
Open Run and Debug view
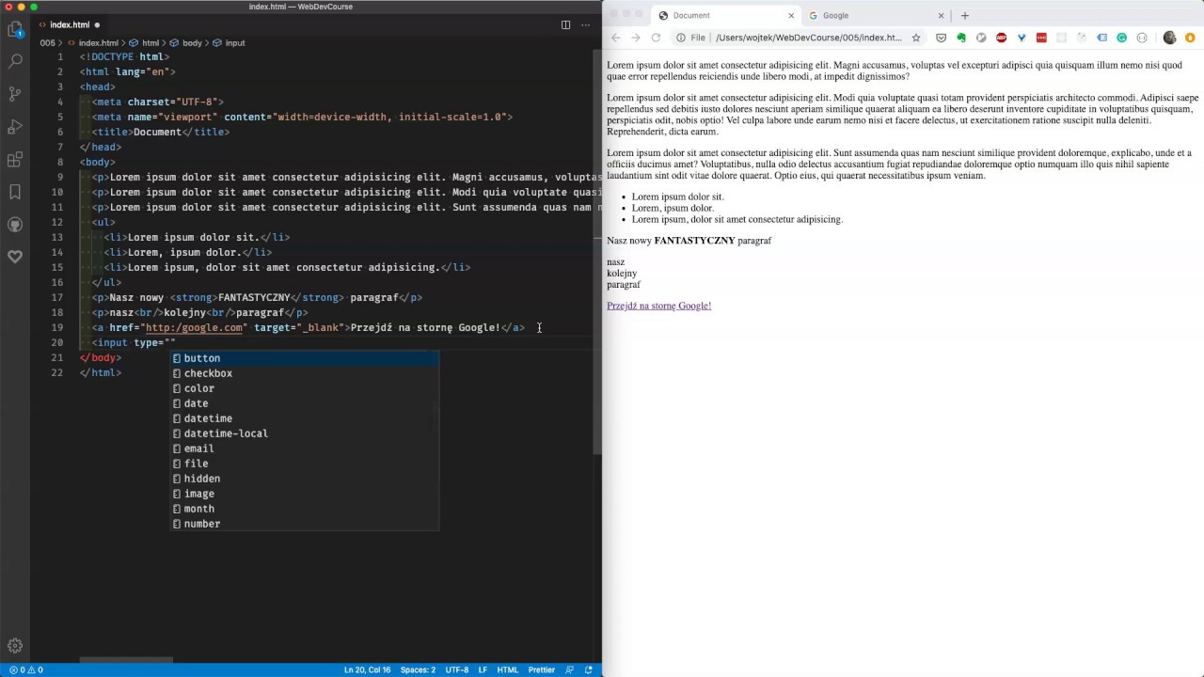pyautogui.click(x=15, y=127)
